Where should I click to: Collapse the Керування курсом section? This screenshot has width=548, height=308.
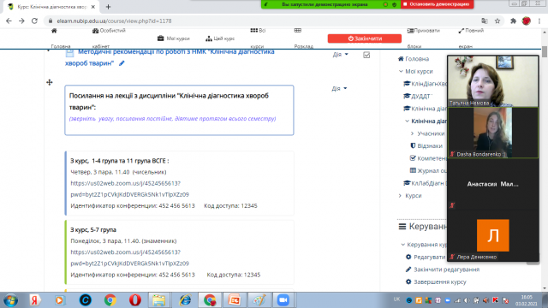[403, 245]
